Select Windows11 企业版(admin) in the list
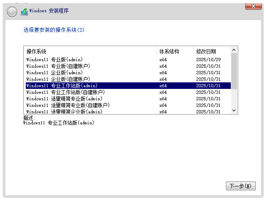 point(55,73)
